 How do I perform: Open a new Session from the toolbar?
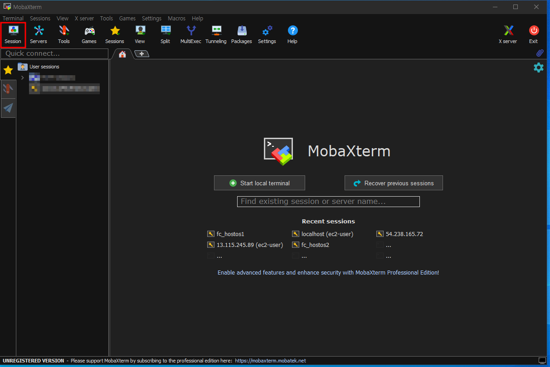pyautogui.click(x=13, y=35)
